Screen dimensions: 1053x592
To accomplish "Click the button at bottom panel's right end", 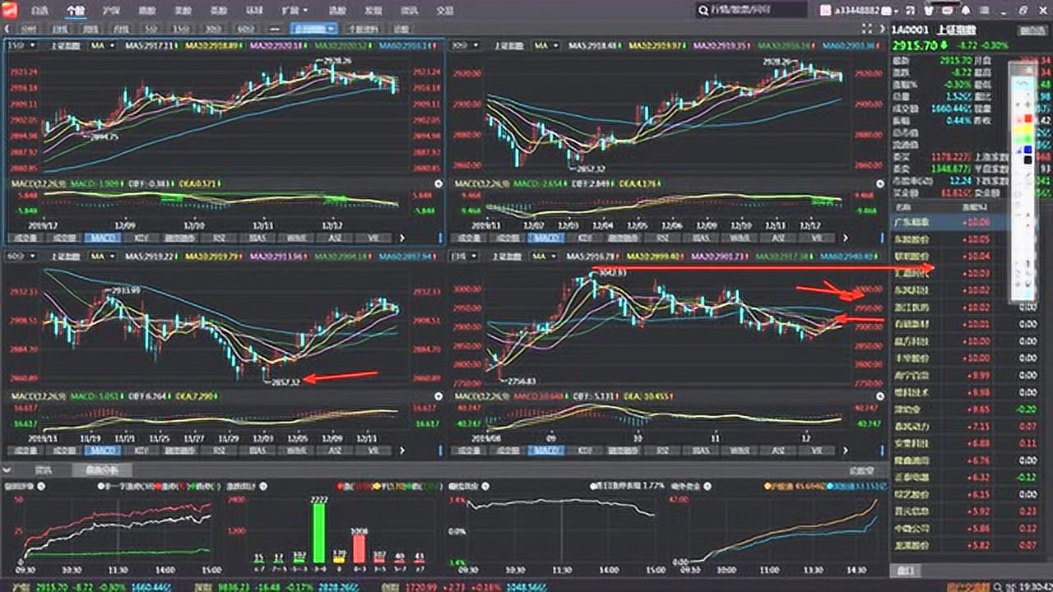I will click(x=861, y=470).
